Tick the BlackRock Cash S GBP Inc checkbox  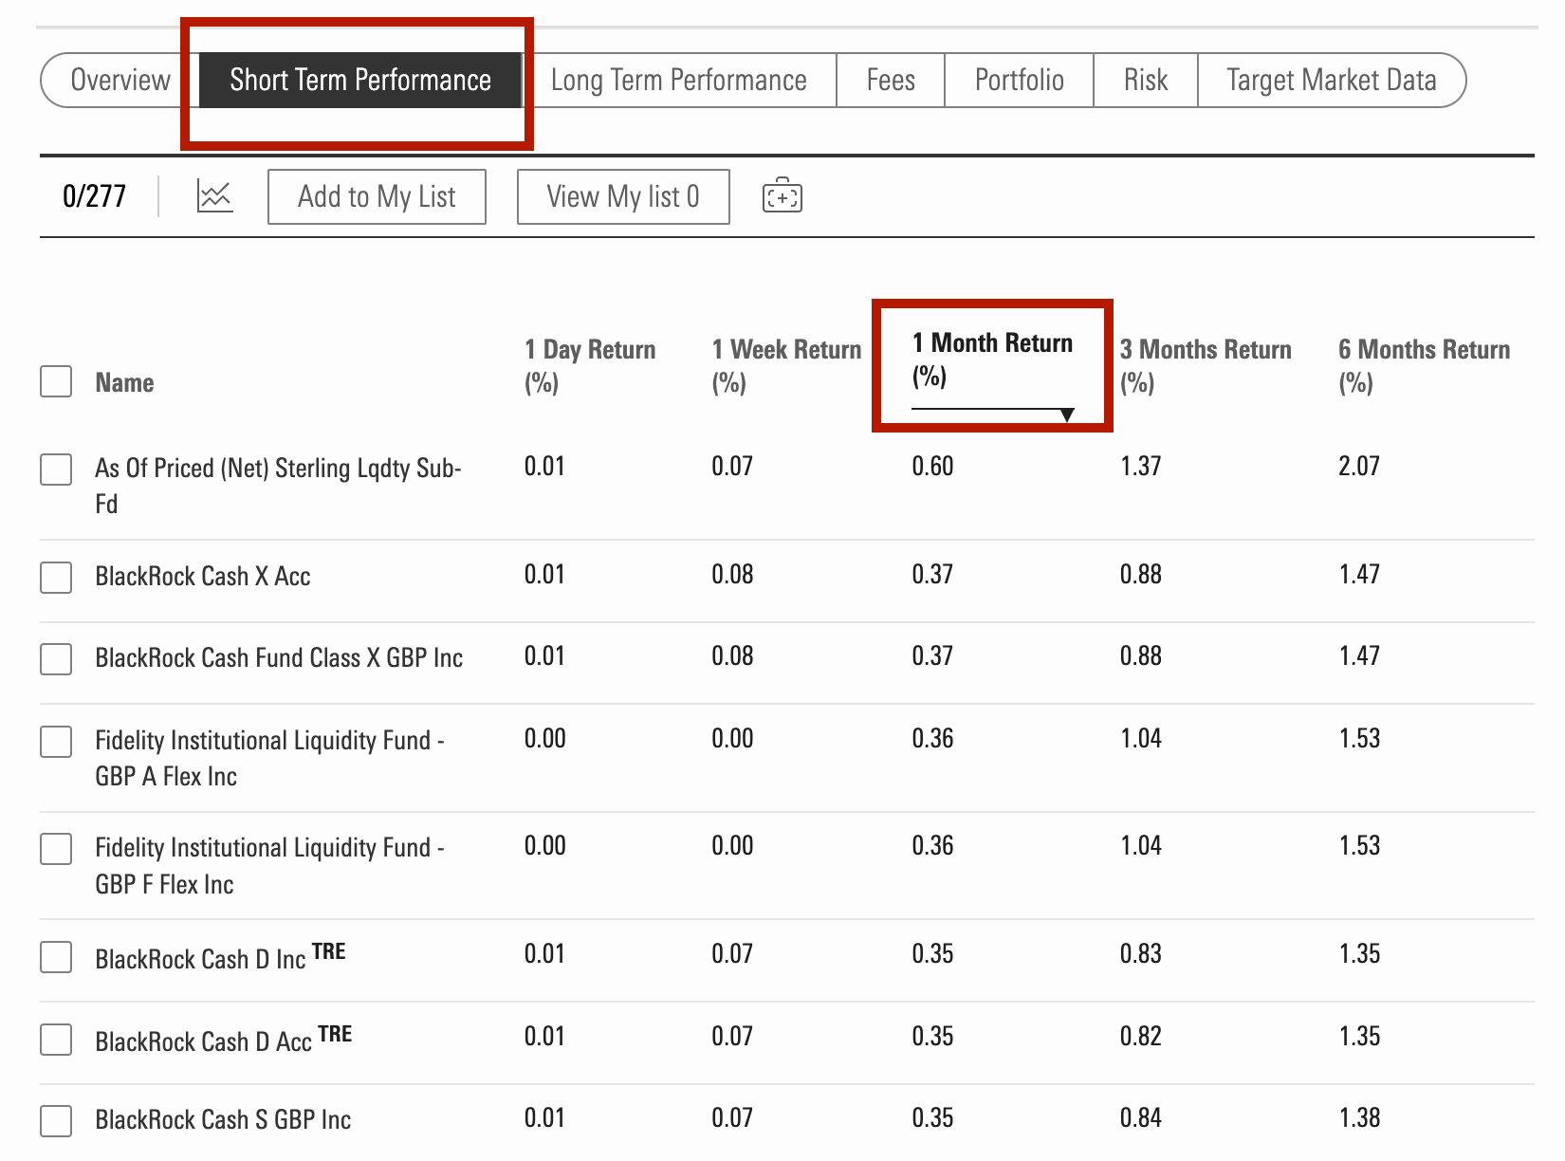[x=56, y=1120]
